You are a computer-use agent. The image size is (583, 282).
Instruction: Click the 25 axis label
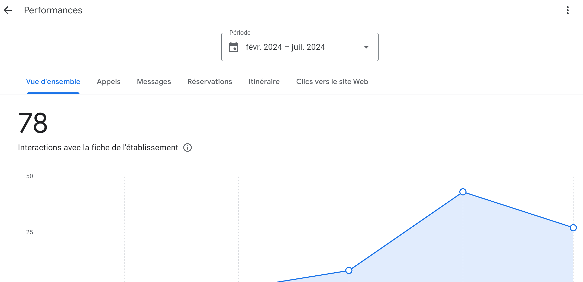click(x=30, y=232)
